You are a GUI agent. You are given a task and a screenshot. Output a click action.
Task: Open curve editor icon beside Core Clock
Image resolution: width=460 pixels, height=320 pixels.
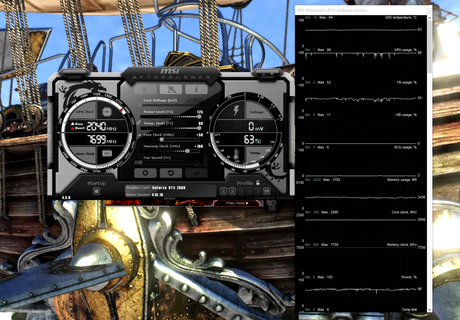point(139,135)
